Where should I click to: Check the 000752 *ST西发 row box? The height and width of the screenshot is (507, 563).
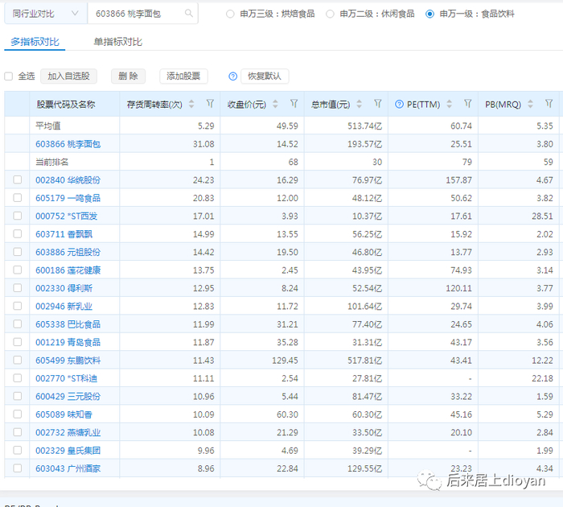(x=17, y=216)
